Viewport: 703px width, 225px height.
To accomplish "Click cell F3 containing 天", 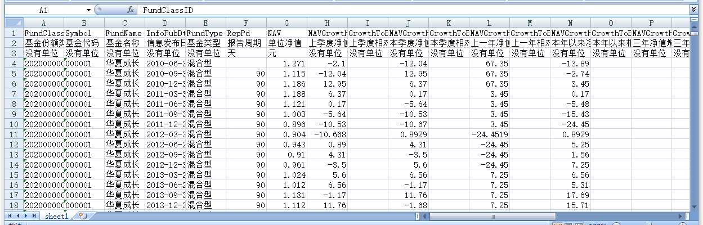I will pyautogui.click(x=247, y=53).
